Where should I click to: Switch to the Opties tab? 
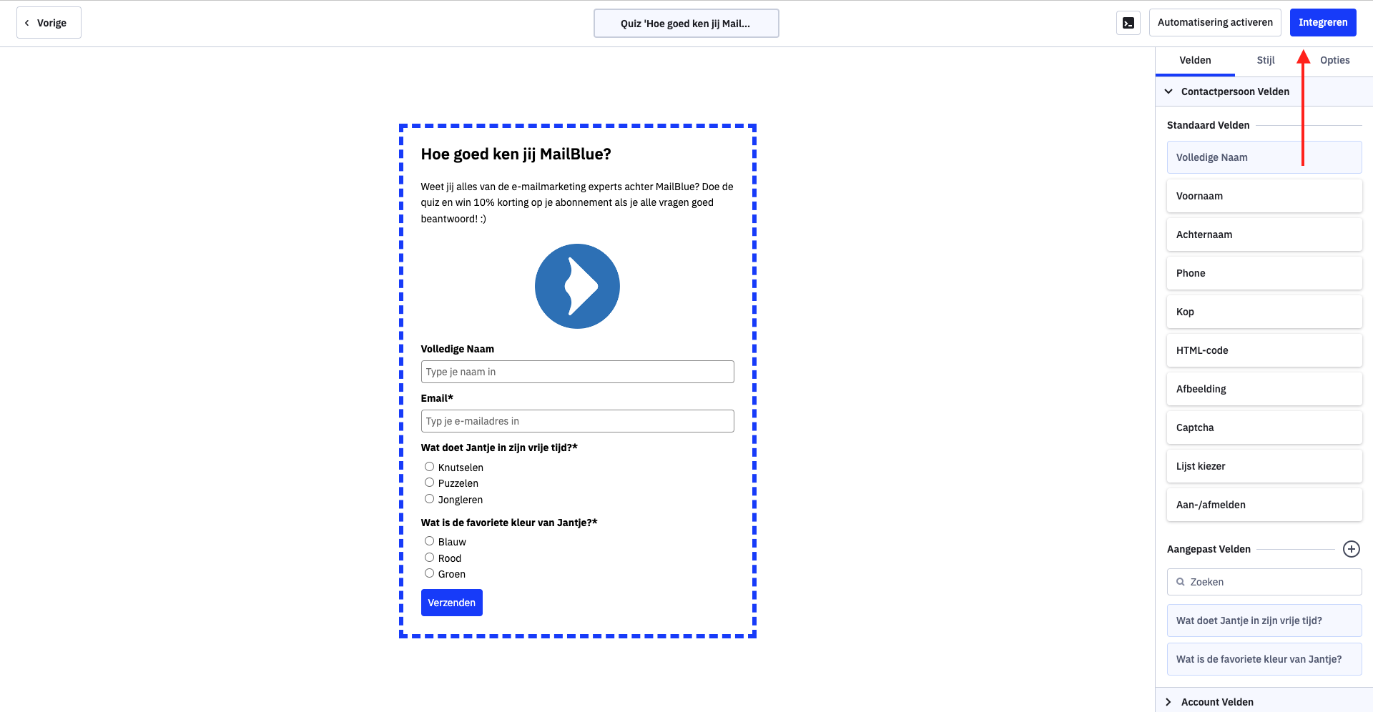1334,60
